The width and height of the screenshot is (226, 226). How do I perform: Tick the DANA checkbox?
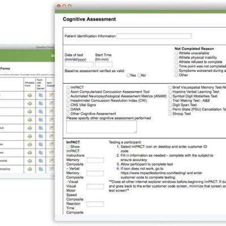(68, 109)
